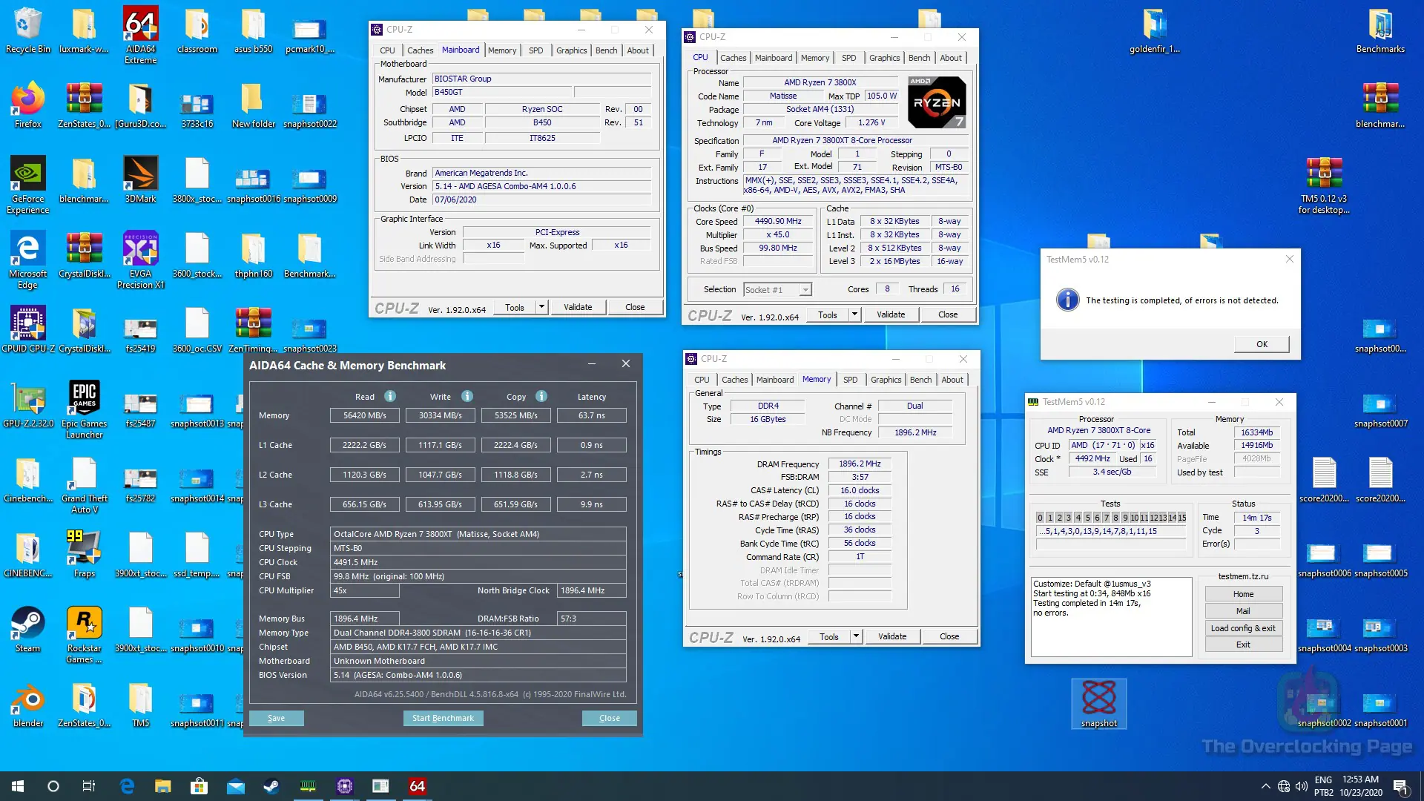1424x801 pixels.
Task: Click Validate in the CPU-Z CPU window
Action: tap(891, 314)
